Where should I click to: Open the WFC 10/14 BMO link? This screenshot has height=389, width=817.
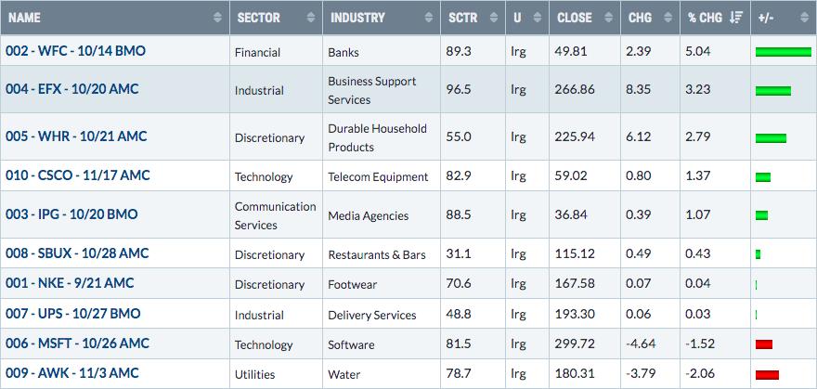(x=75, y=51)
